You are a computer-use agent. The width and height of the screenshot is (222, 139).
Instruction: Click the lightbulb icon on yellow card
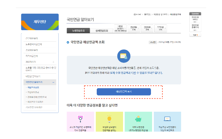click(x=109, y=119)
